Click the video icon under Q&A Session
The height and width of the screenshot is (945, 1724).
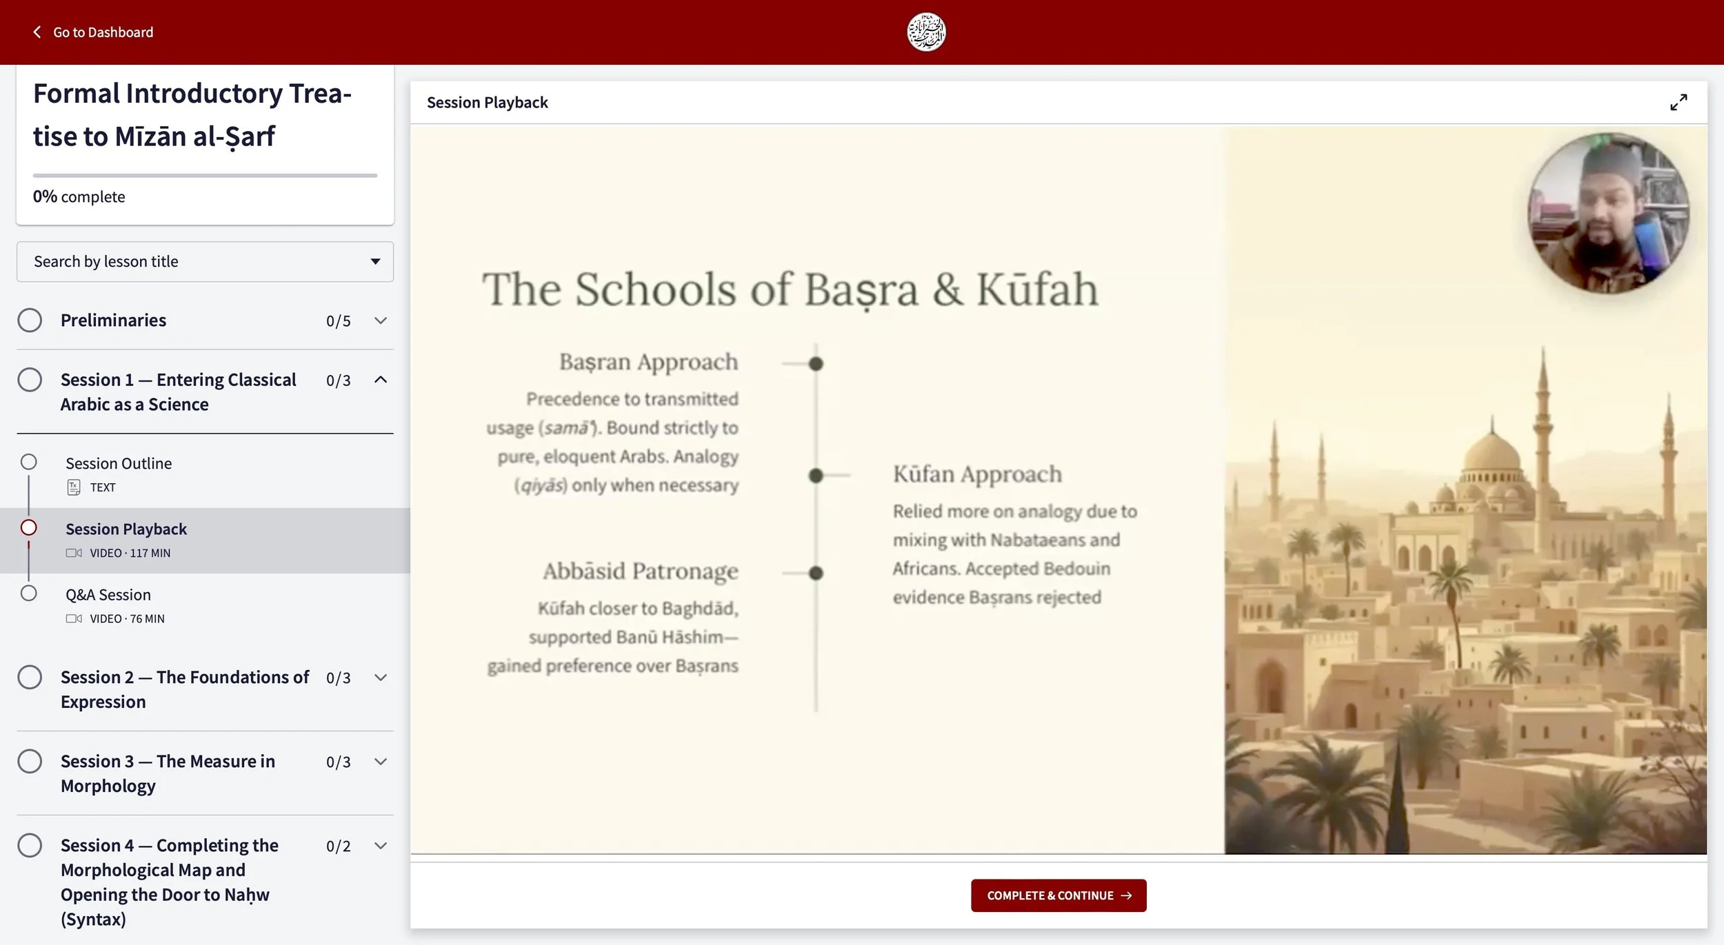pos(74,618)
